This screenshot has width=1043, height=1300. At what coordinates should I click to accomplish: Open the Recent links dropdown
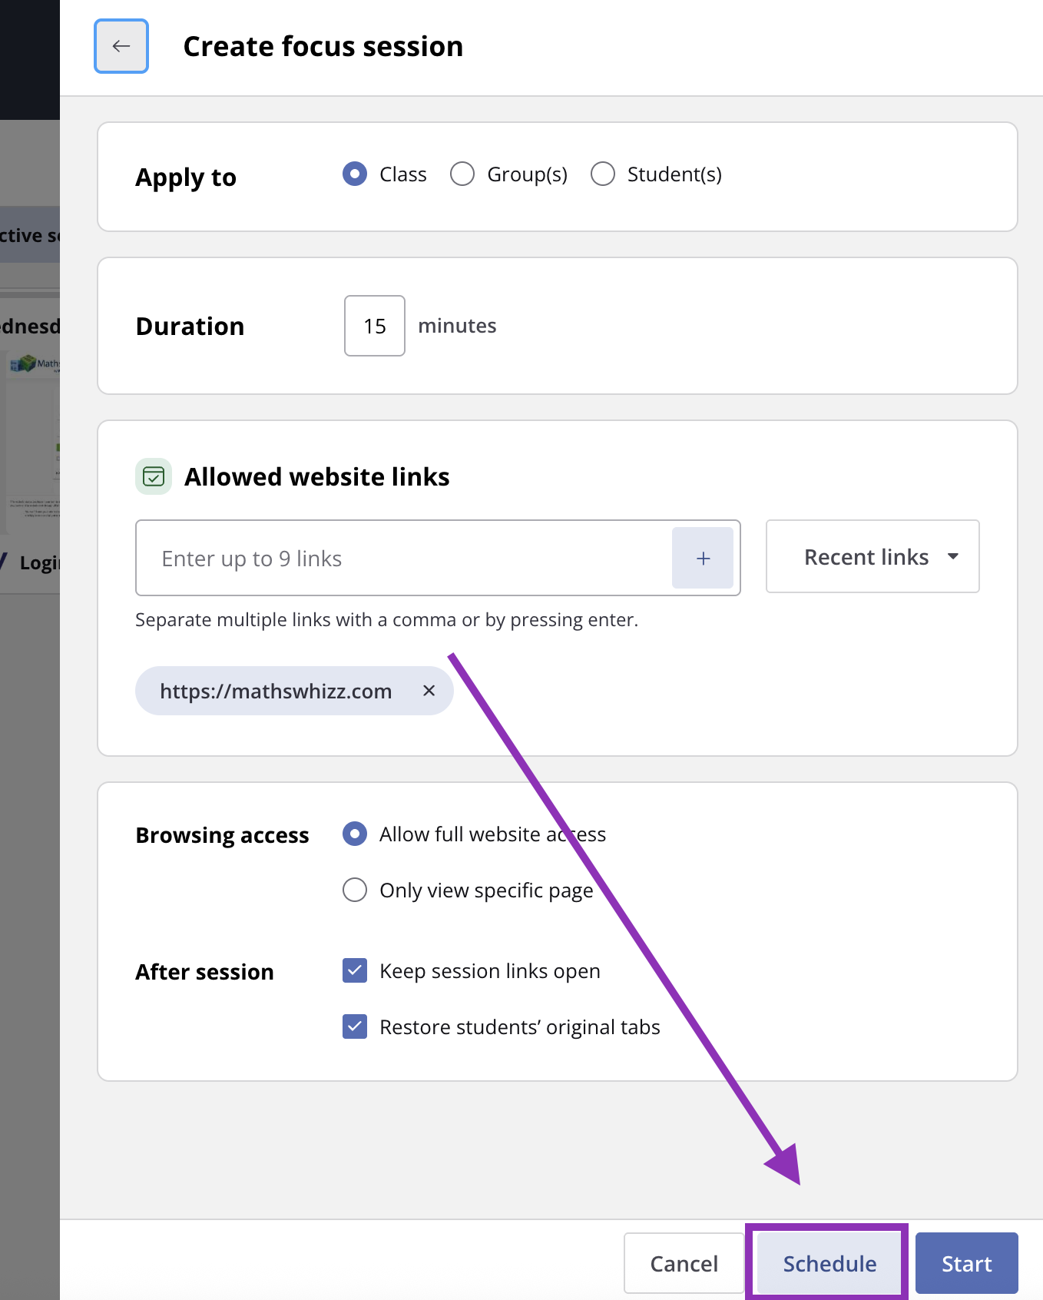[x=872, y=556]
